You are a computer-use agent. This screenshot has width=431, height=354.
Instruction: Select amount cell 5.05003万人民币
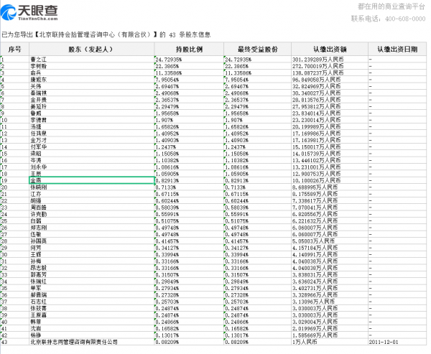330,241
